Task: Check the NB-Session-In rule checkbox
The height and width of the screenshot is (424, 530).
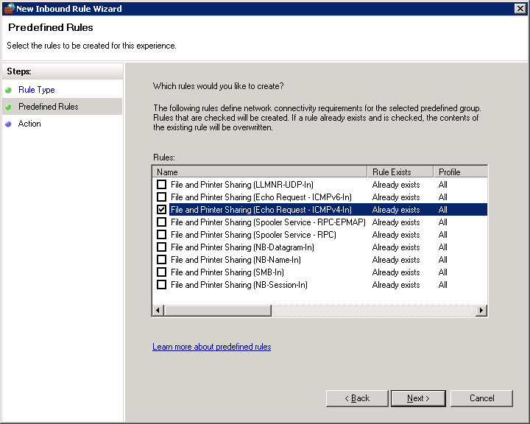Action: pyautogui.click(x=161, y=284)
